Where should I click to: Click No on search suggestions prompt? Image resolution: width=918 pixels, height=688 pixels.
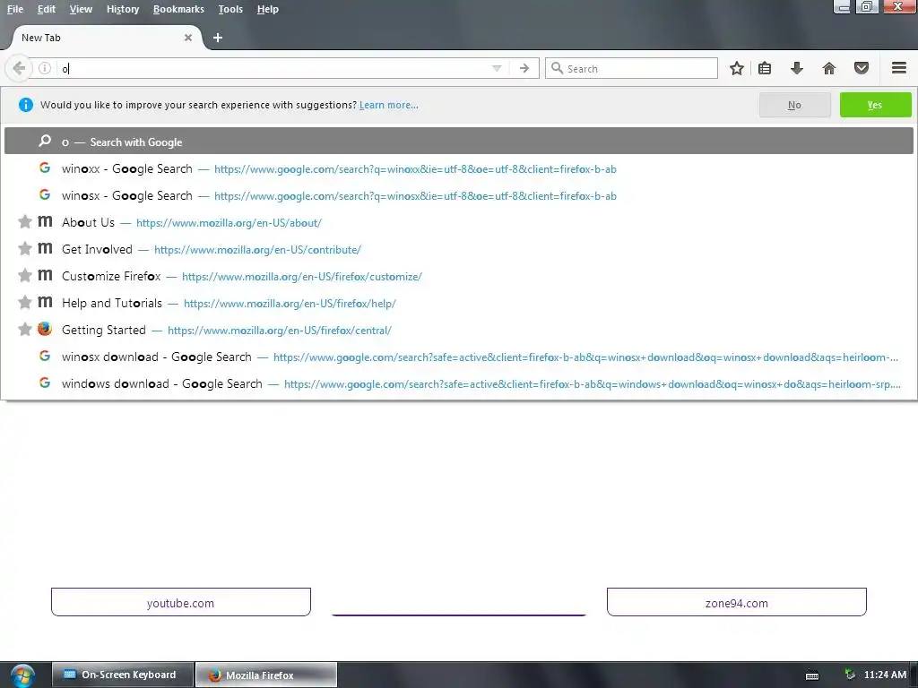794,106
